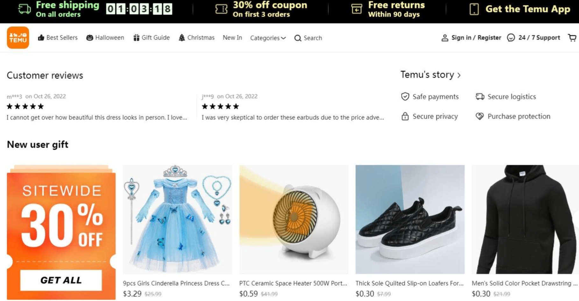
Task: Click the Sign in user icon
Action: pyautogui.click(x=445, y=38)
